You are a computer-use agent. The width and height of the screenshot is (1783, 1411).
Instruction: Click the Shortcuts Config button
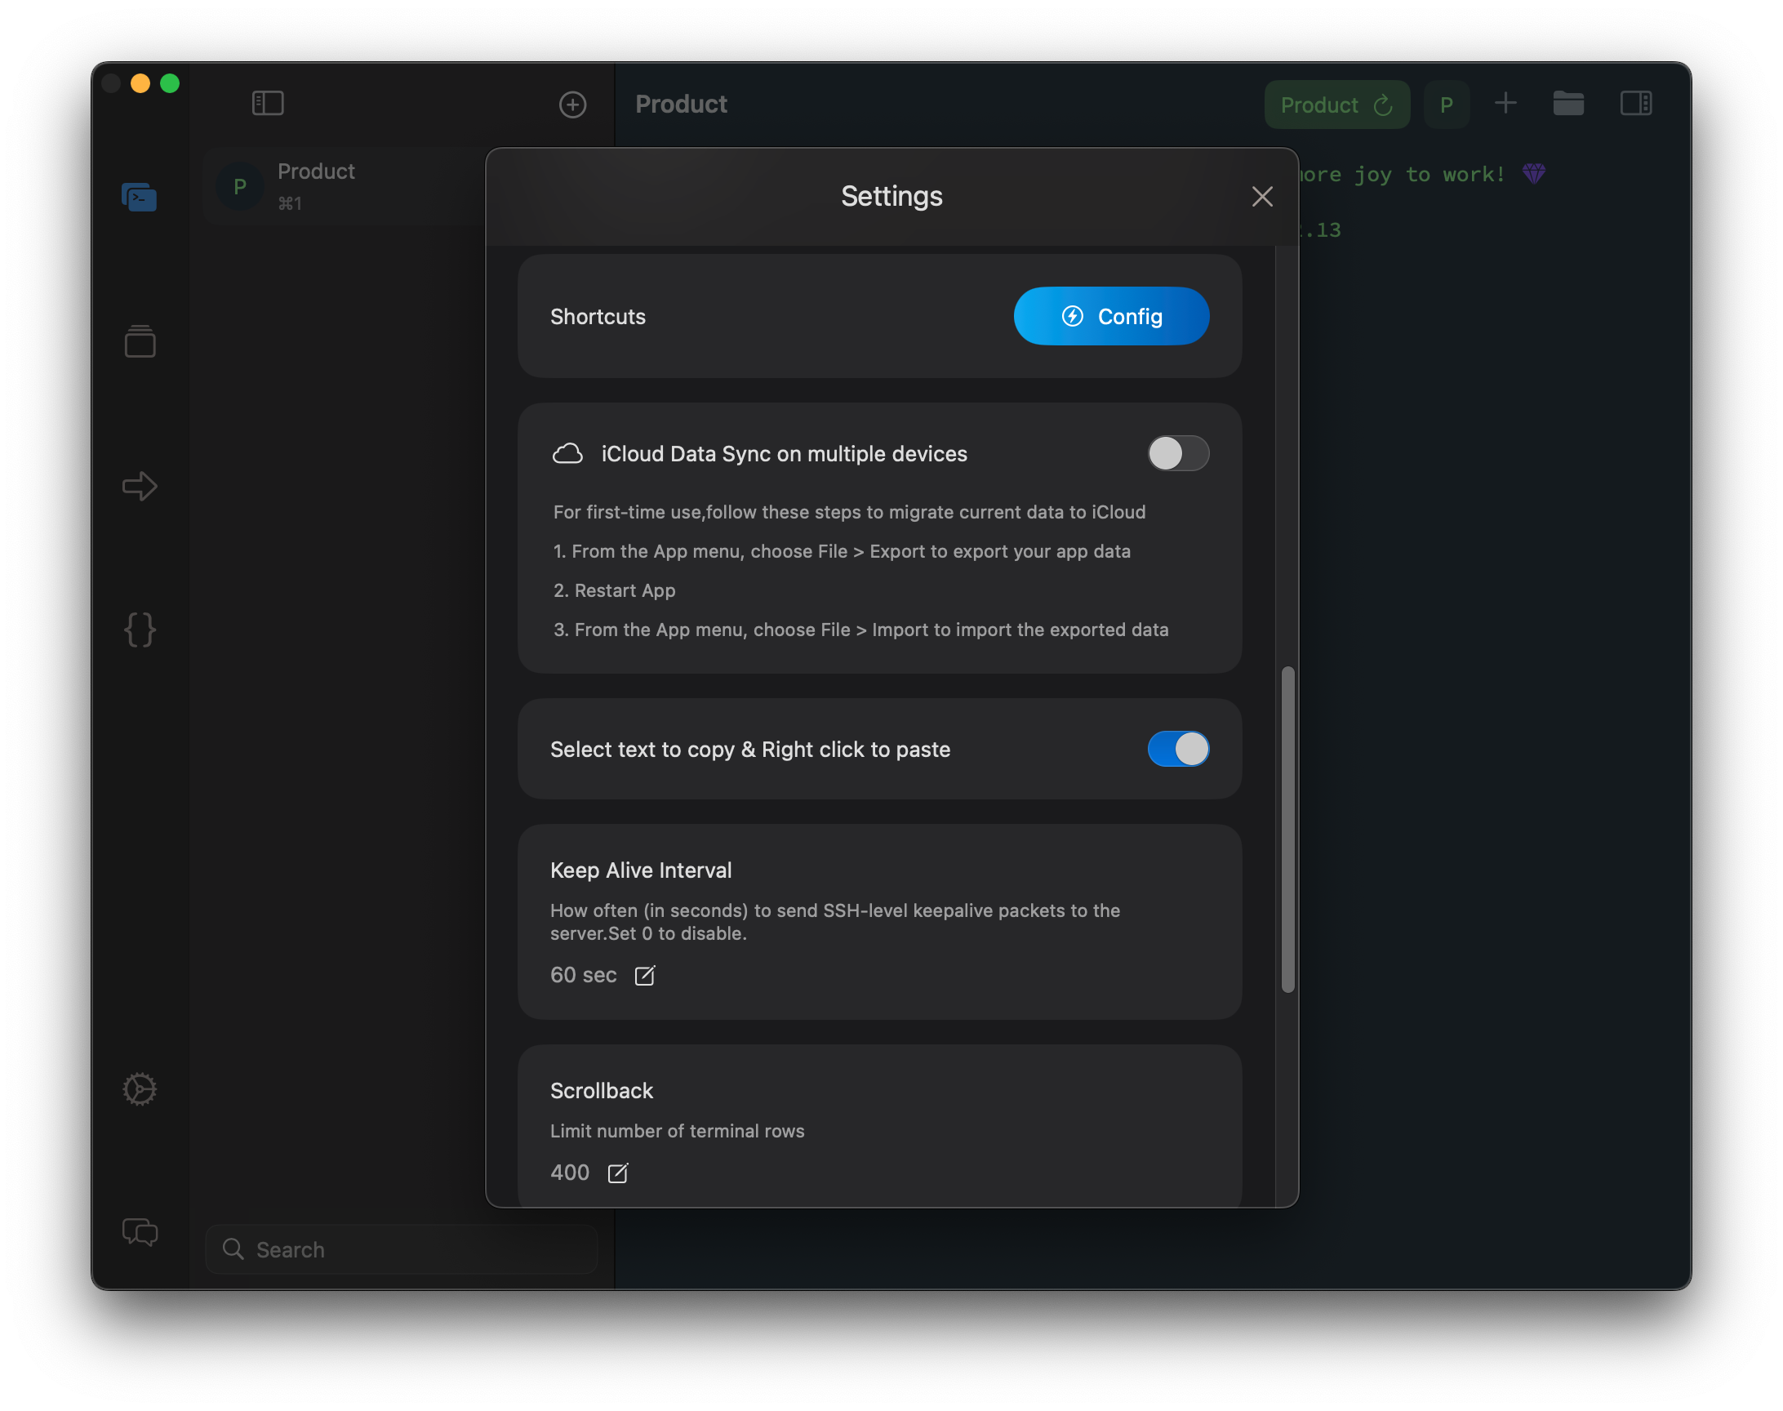1111,316
